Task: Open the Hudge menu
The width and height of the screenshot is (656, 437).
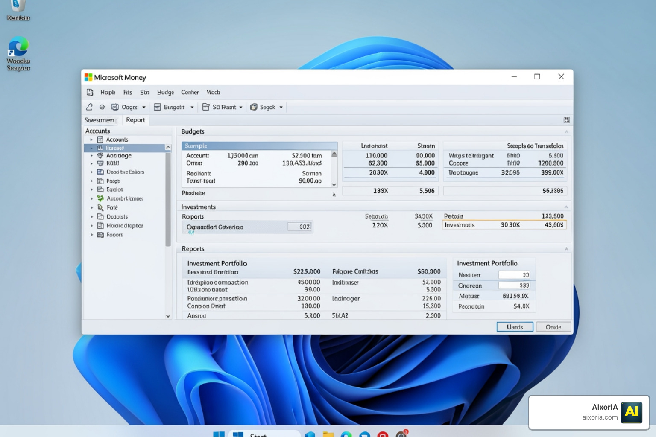Action: click(x=165, y=92)
